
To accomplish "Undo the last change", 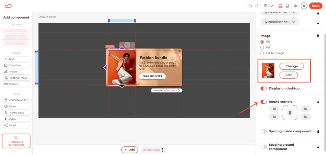I will (250, 6).
